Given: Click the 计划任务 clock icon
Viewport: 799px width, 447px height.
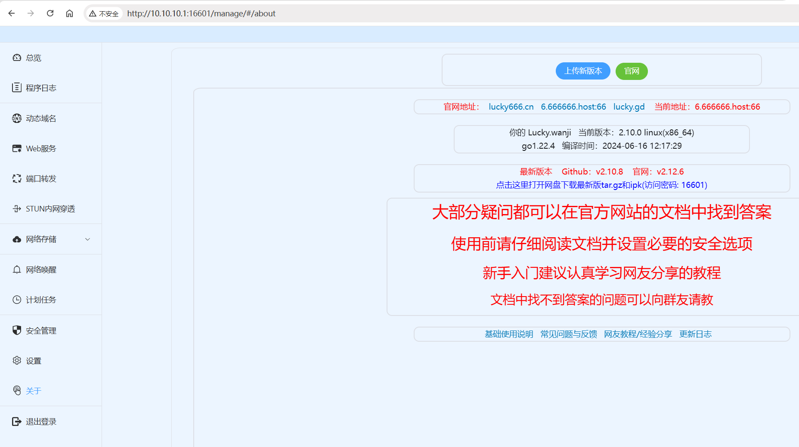Looking at the screenshot, I should (x=17, y=300).
